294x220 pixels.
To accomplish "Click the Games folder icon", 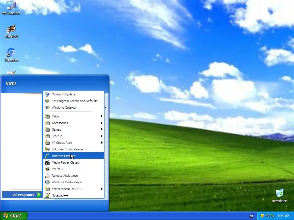I will click(x=47, y=129).
